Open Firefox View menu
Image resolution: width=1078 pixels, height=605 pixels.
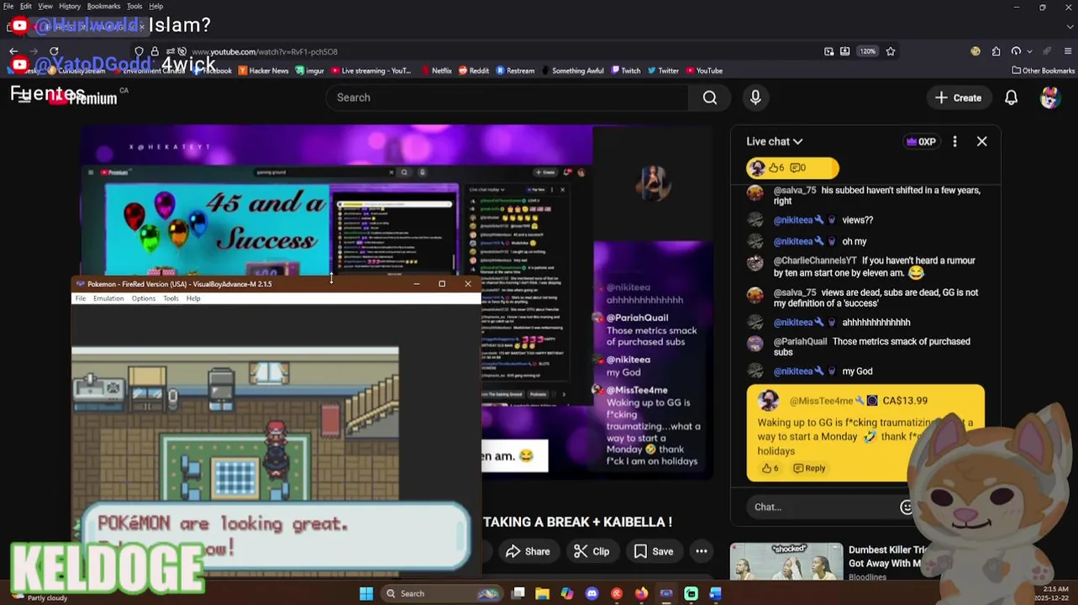[45, 6]
